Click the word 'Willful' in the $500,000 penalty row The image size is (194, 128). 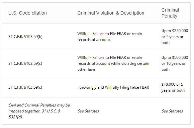tap(83, 58)
